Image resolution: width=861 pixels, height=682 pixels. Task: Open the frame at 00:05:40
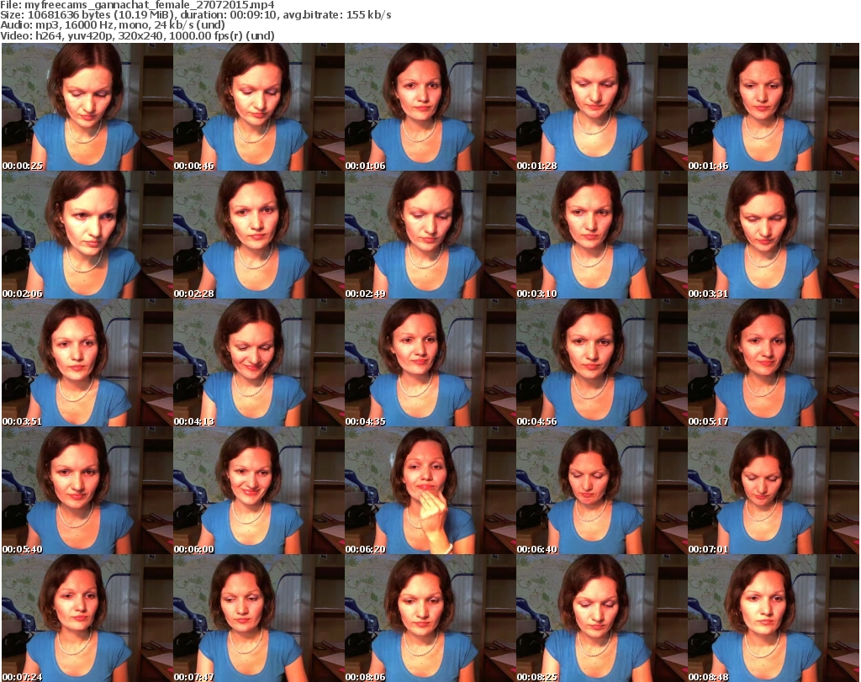[87, 491]
